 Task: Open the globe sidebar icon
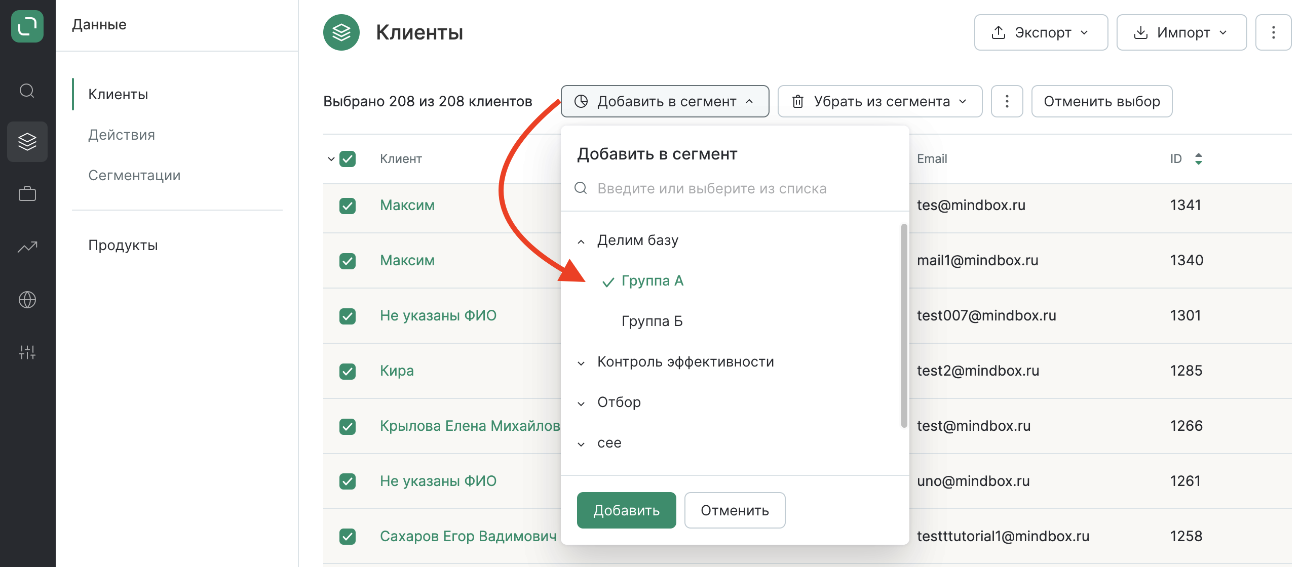tap(27, 300)
